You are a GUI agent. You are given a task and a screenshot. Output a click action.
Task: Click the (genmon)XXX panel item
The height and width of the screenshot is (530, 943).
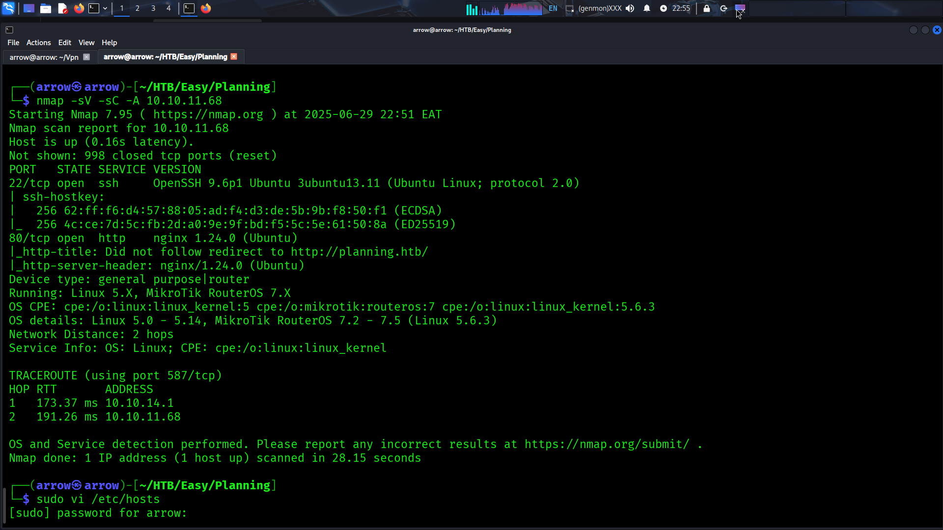pos(600,8)
